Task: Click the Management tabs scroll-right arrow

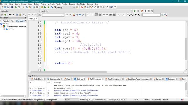Action: [x=26, y=21]
